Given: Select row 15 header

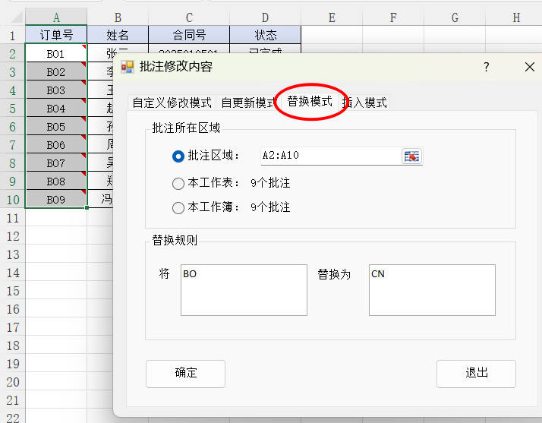Looking at the screenshot, I should click(x=11, y=291).
